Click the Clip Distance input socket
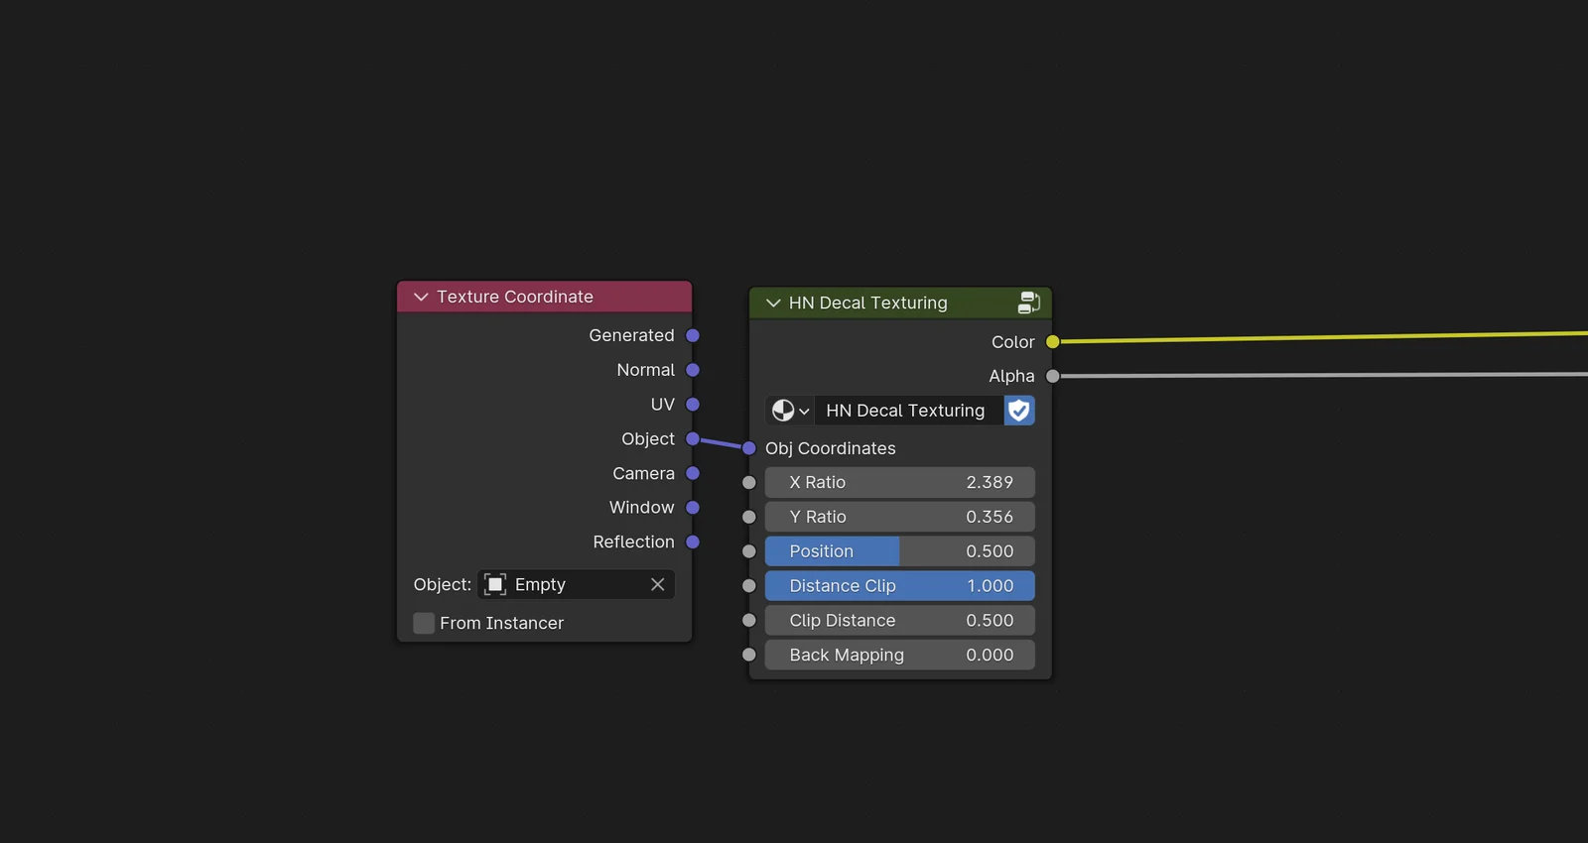This screenshot has width=1588, height=843. [x=749, y=620]
